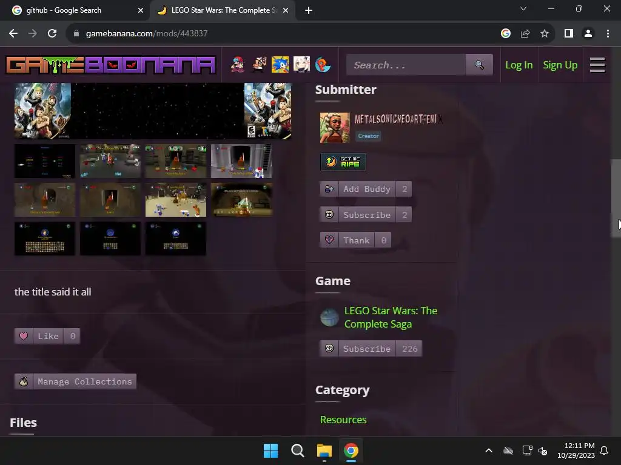Image resolution: width=621 pixels, height=465 pixels.
Task: Open the third thumbnail in first row
Action: tap(176, 161)
